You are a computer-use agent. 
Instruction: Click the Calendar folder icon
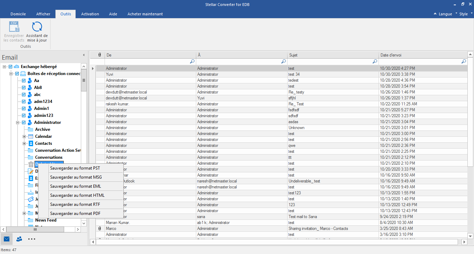tap(31, 136)
